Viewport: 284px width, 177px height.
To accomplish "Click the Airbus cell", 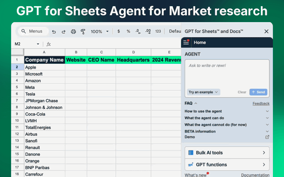I will pos(44,134).
